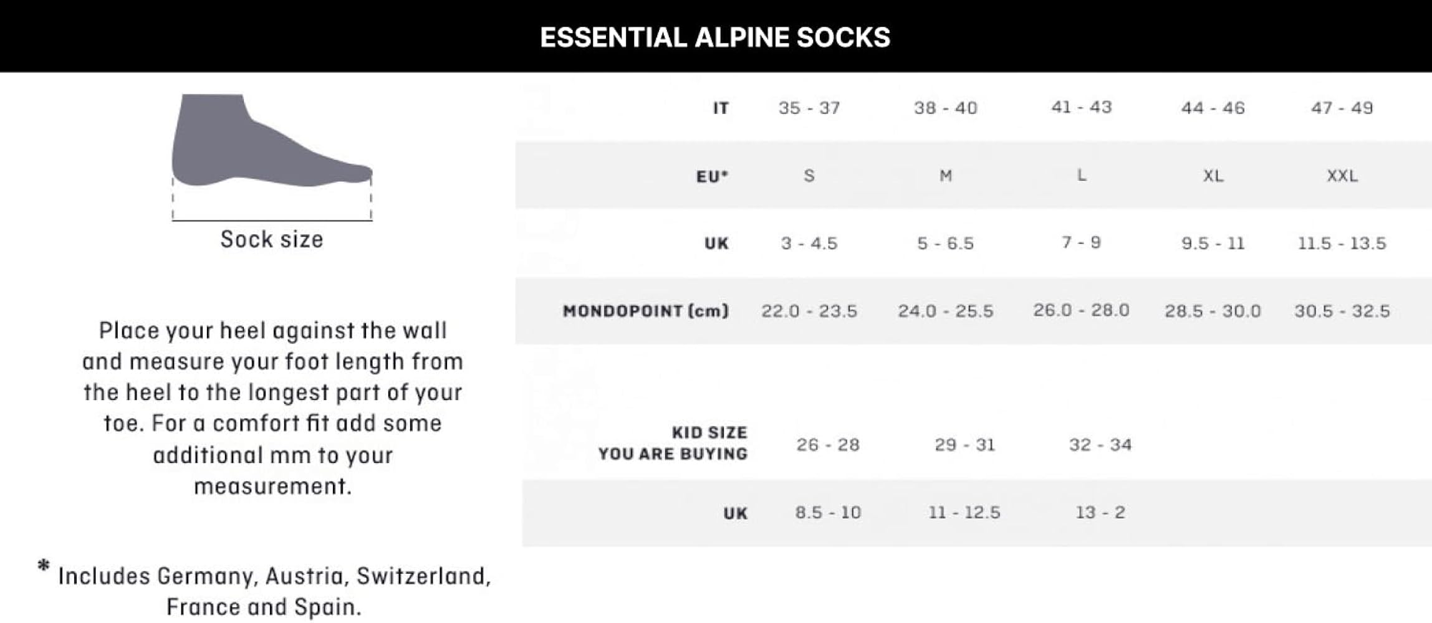
Task: Click kid UK size 11 - 12.5
Action: (964, 513)
